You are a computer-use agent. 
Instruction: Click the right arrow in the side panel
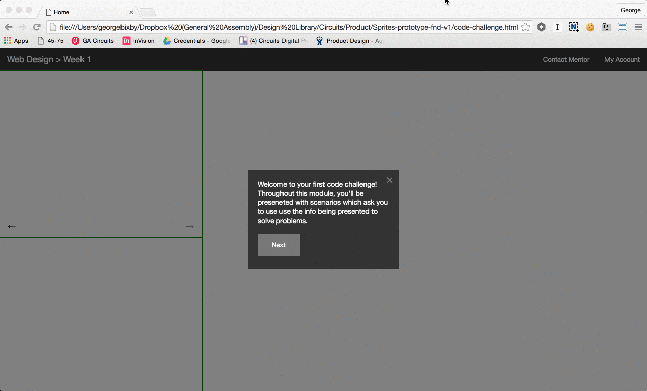click(x=190, y=226)
